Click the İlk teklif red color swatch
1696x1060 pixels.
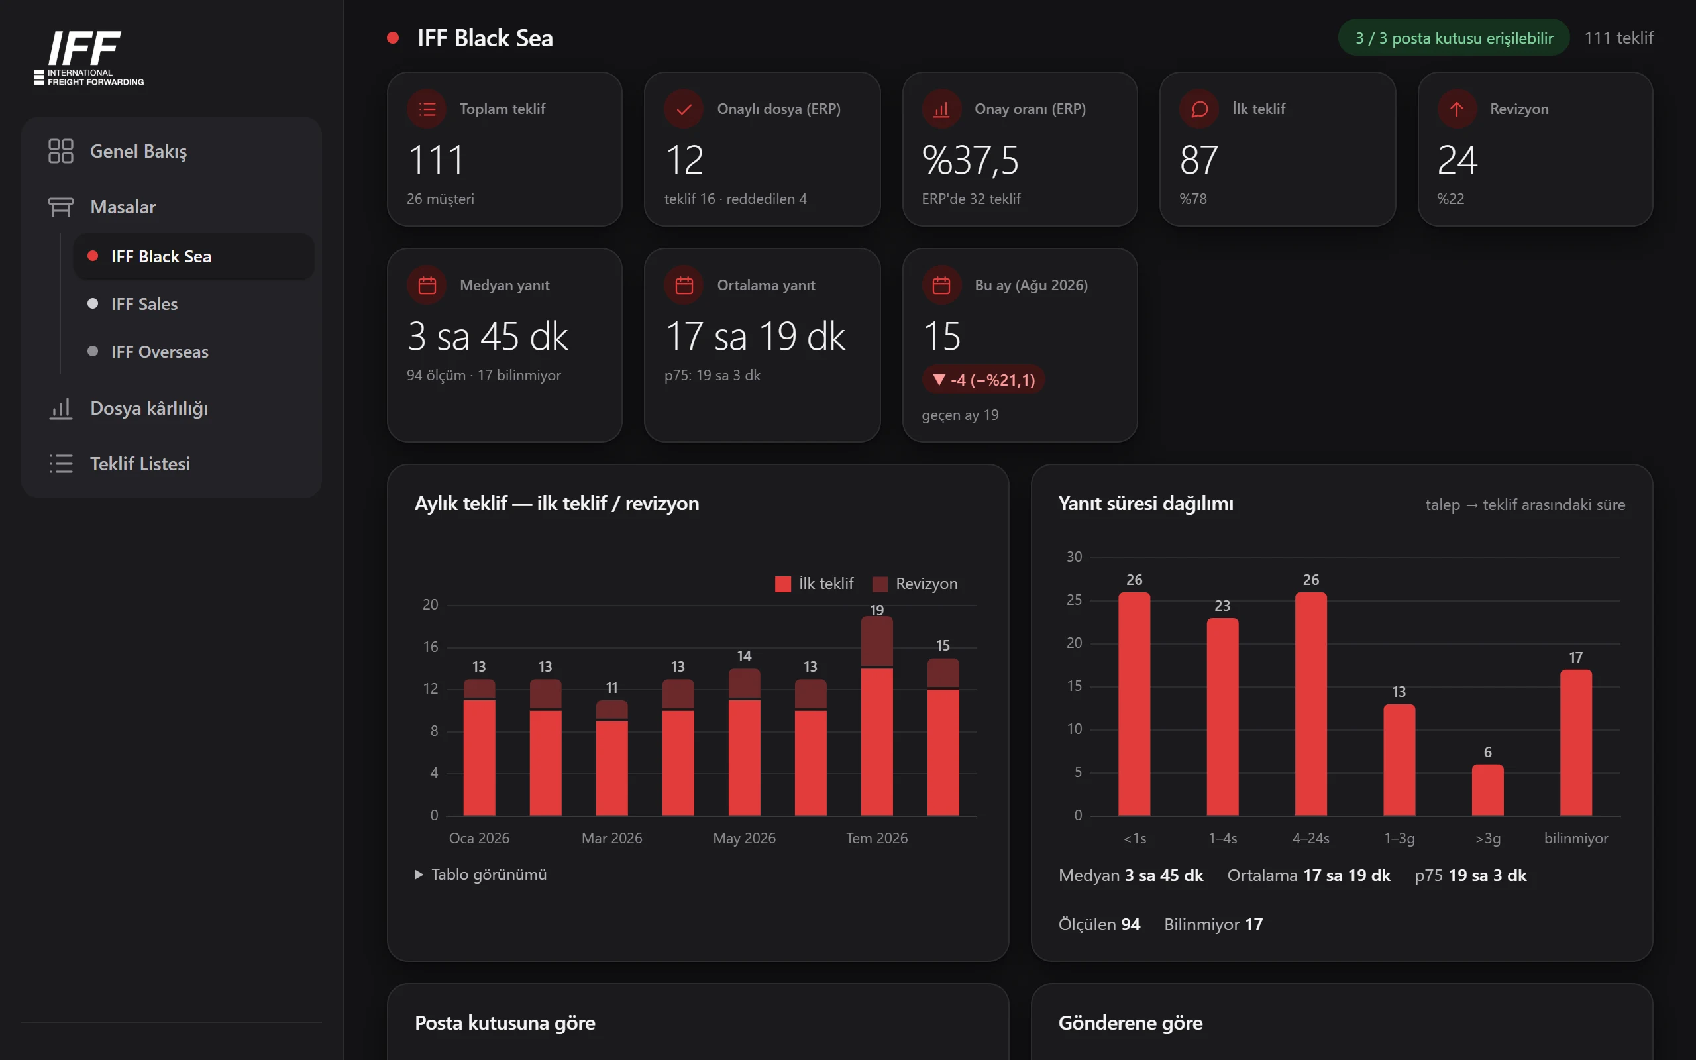point(783,584)
